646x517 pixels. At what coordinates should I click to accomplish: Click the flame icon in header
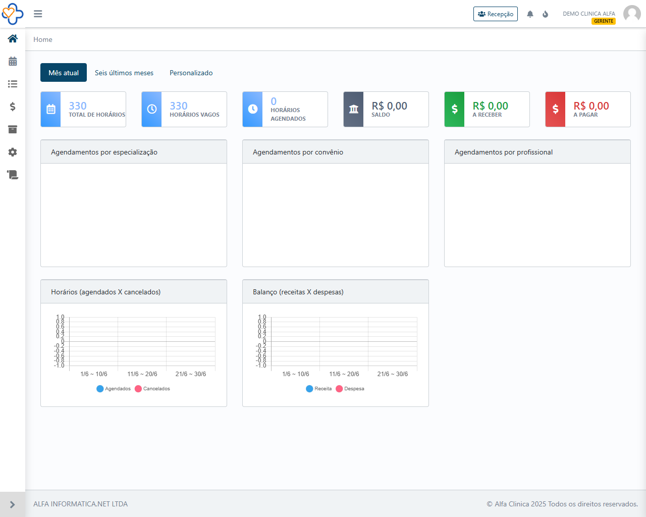545,14
